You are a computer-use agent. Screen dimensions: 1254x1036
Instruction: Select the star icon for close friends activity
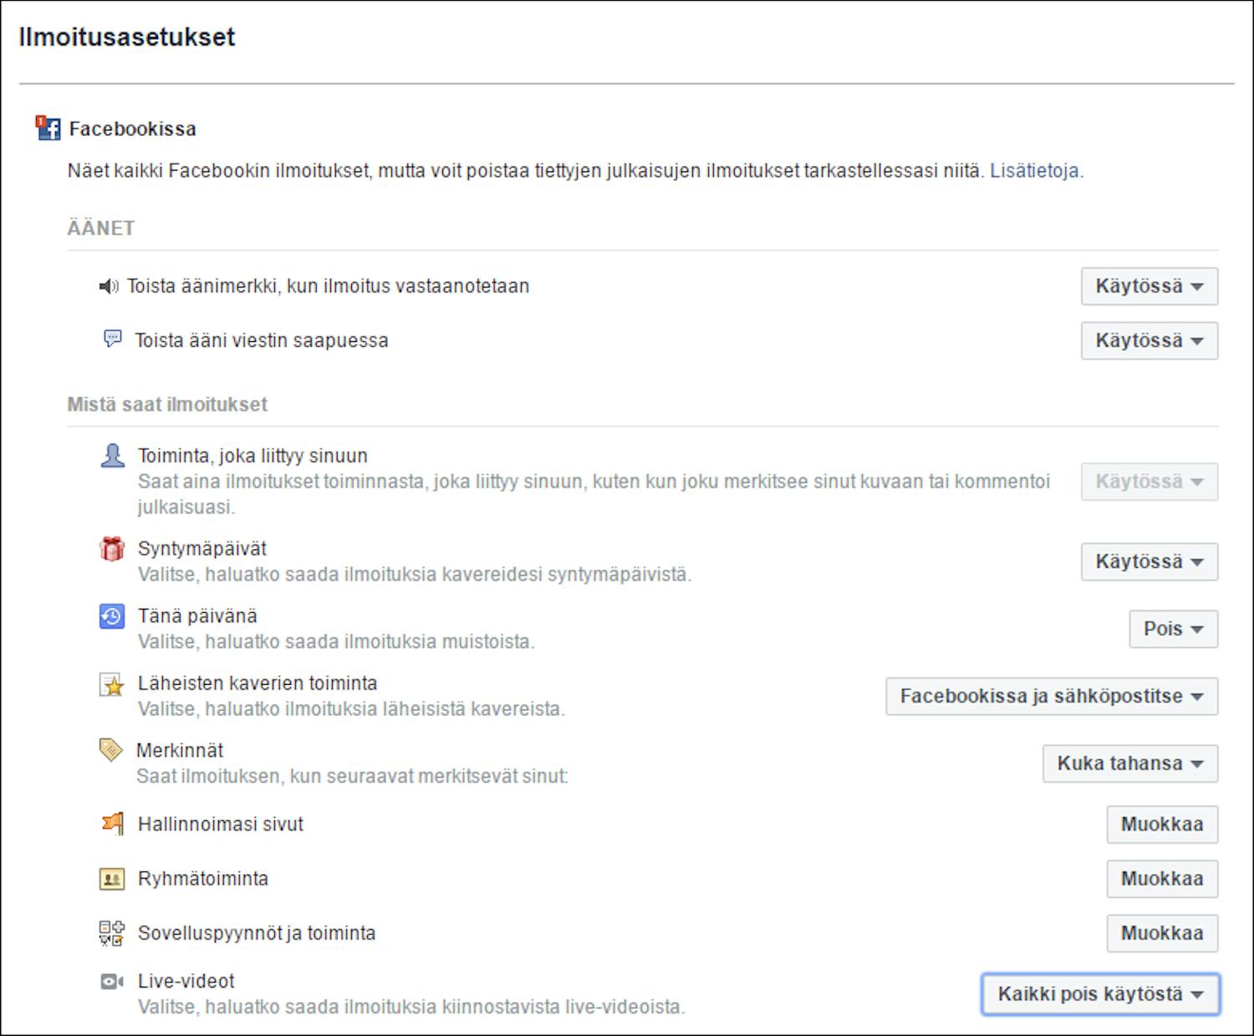[x=111, y=683]
